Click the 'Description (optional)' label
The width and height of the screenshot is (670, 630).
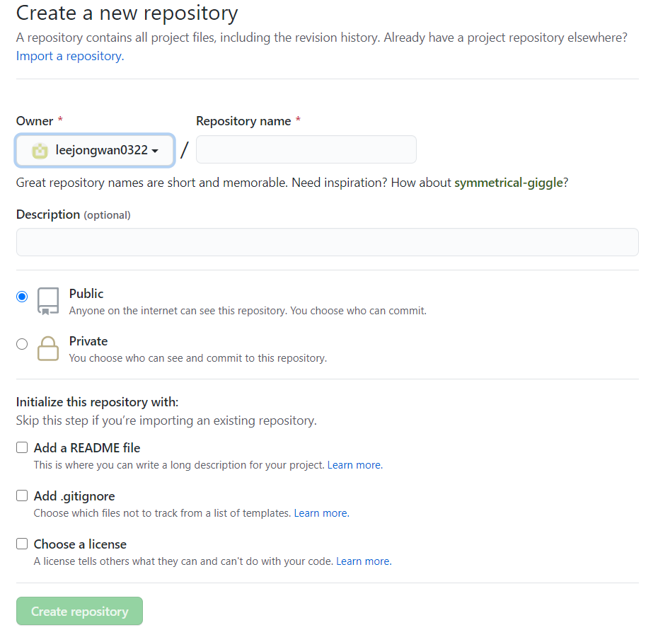(x=74, y=214)
